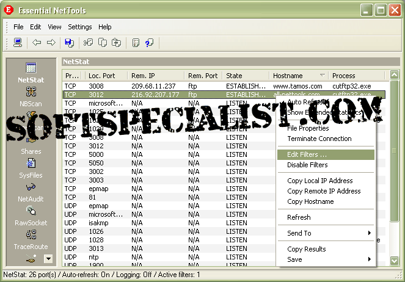Select the Shares sidebar tool
Image resolution: width=405 pixels, height=282 pixels.
point(31,151)
